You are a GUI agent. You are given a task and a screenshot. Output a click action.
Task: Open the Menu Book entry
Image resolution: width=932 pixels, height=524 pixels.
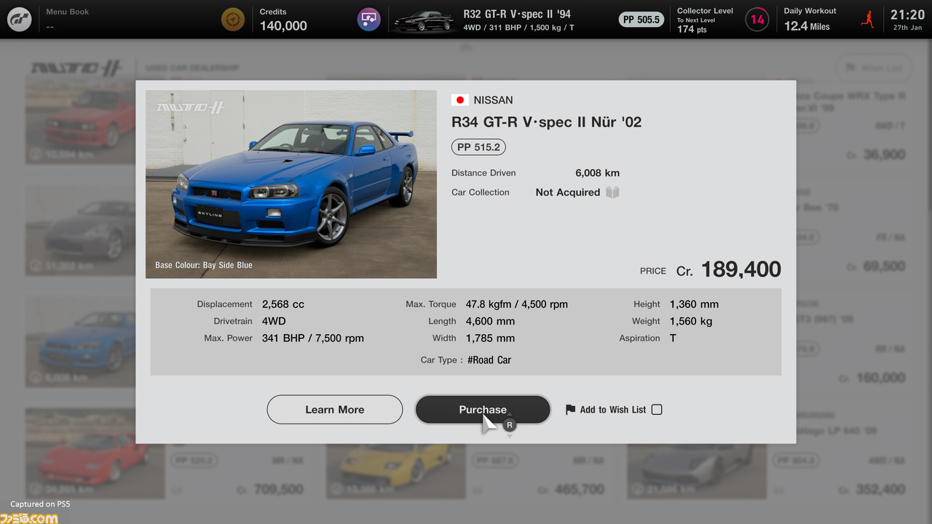67,20
